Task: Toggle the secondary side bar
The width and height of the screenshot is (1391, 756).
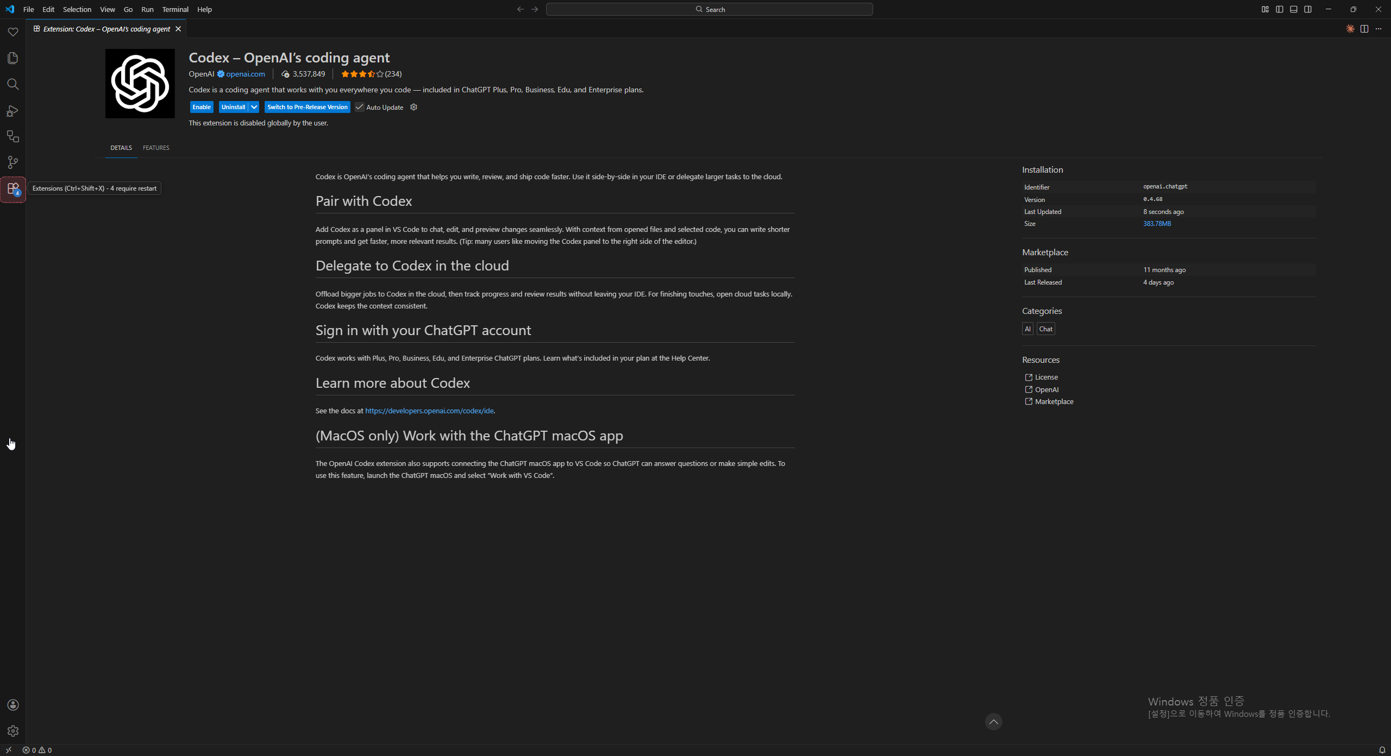Action: [x=1308, y=9]
